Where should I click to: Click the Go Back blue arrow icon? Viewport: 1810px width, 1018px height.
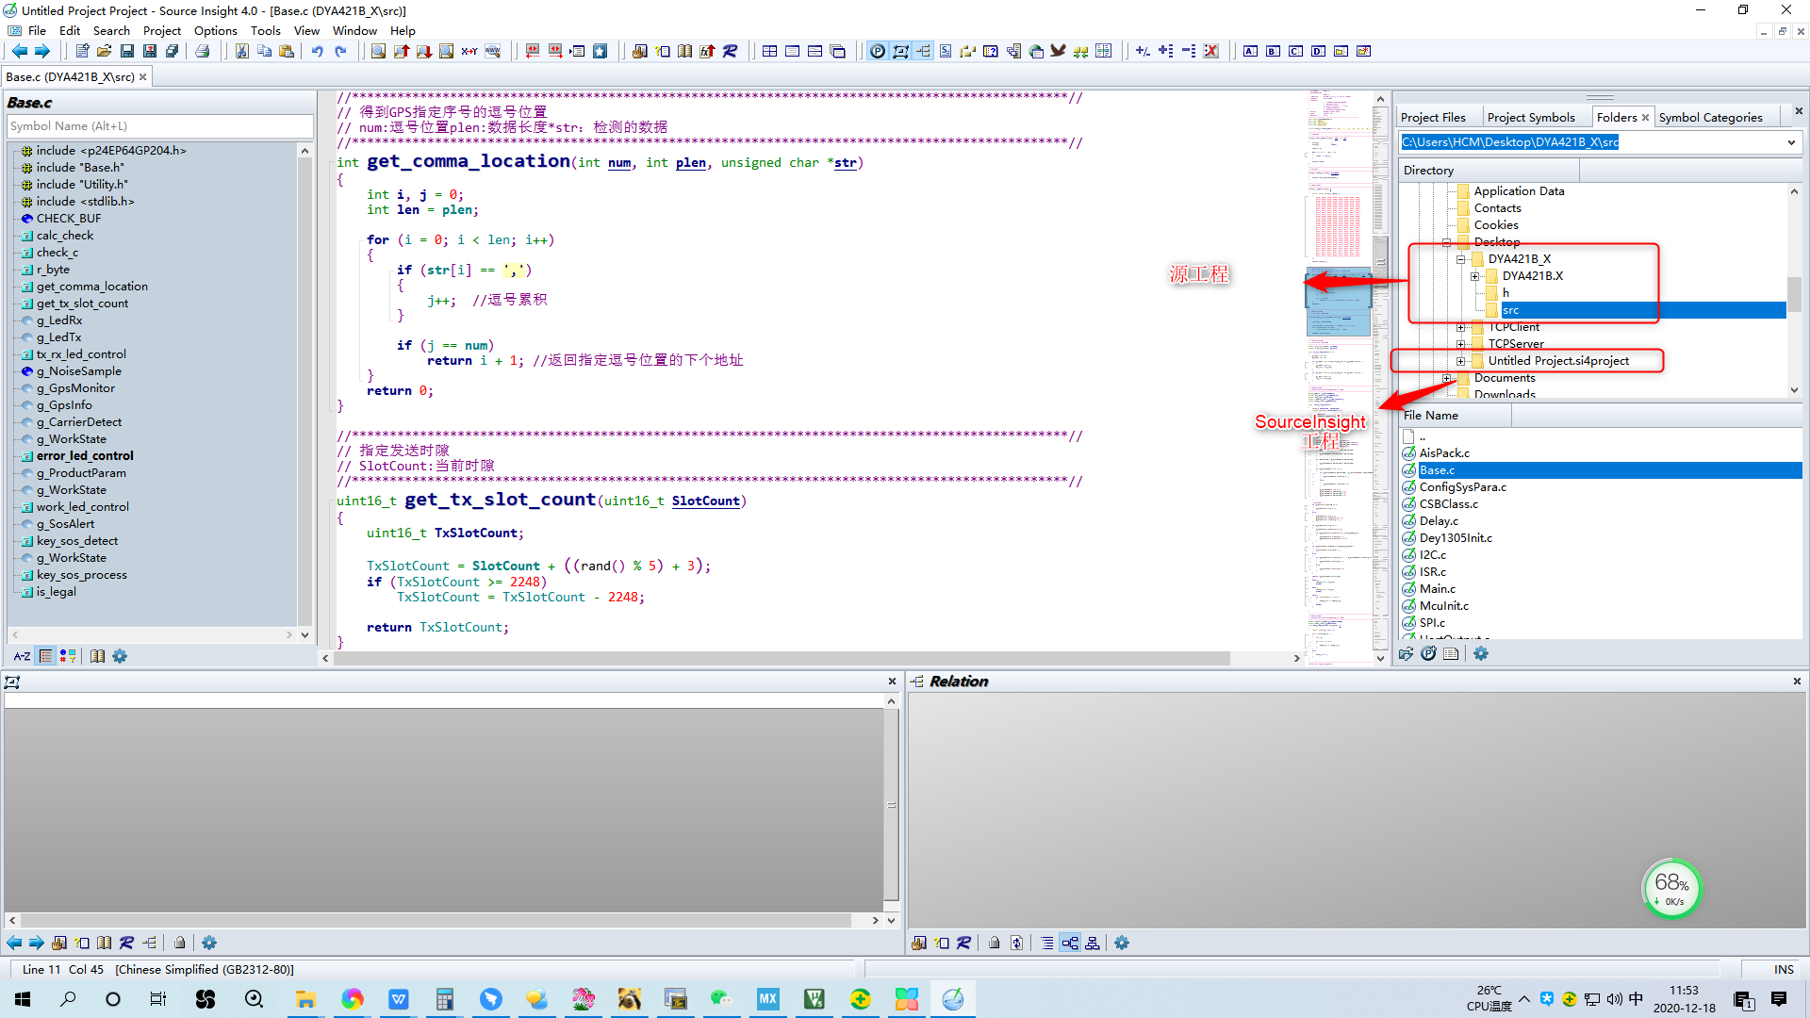(x=19, y=51)
